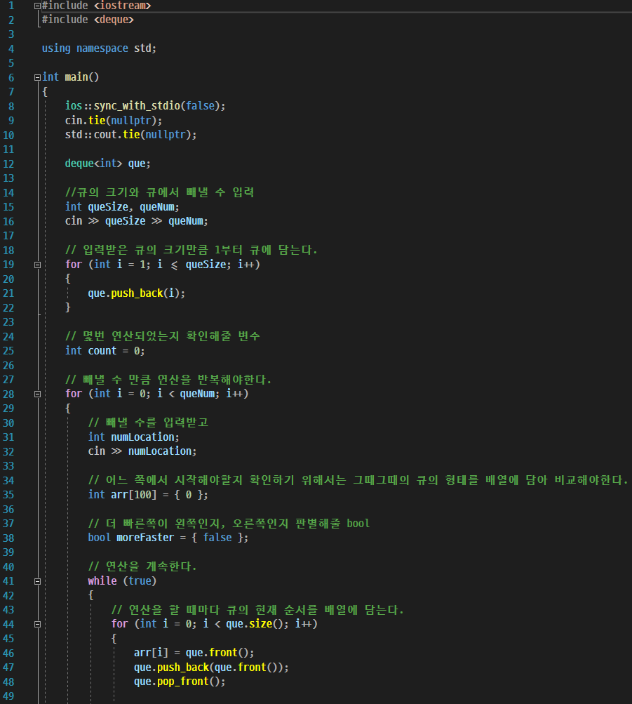The image size is (632, 704).
Task: Click the 'moreFaster' variable name
Action: tap(145, 538)
